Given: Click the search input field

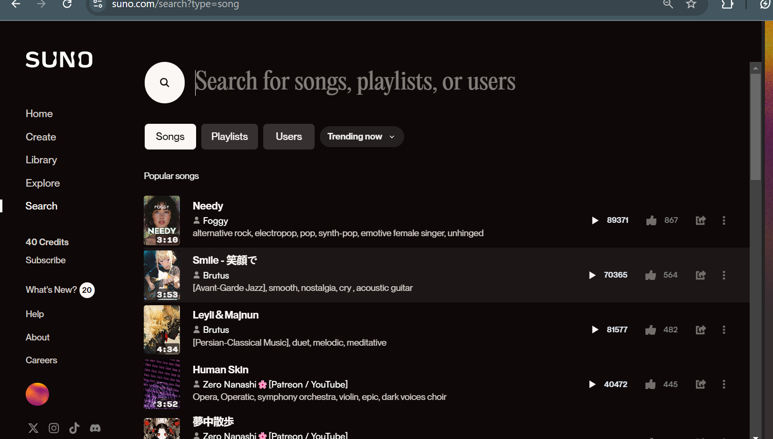Looking at the screenshot, I should coord(355,82).
